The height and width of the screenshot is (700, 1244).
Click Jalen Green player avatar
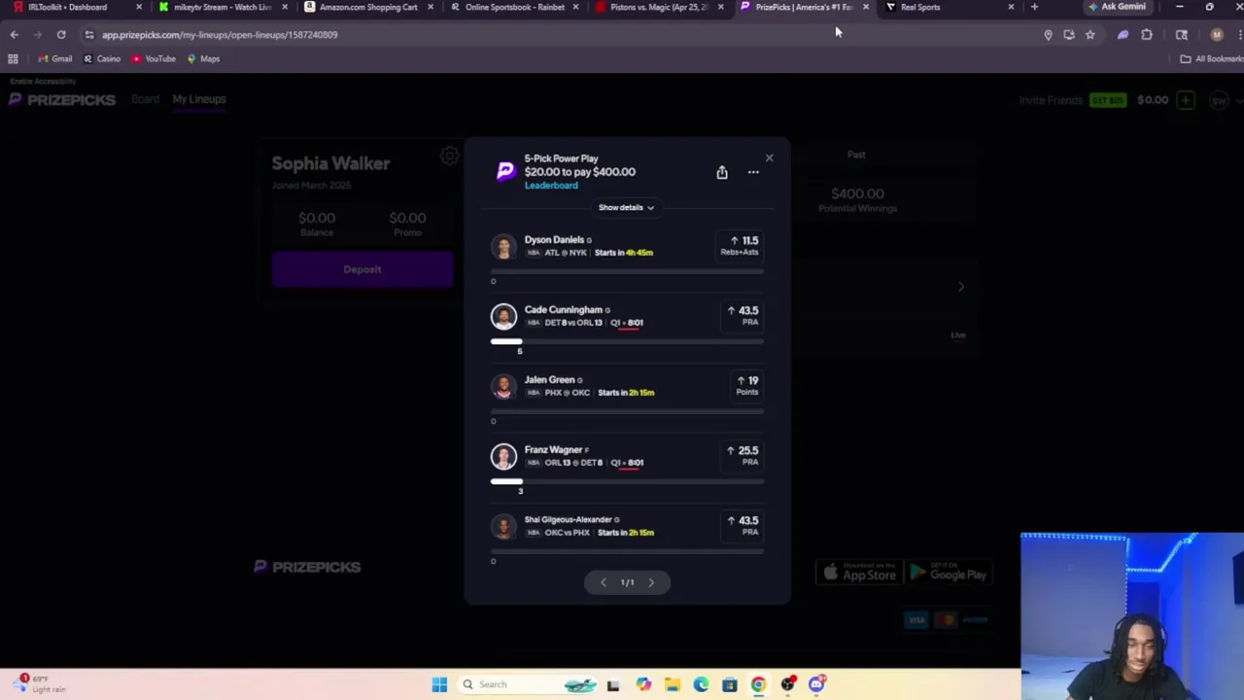click(x=503, y=387)
